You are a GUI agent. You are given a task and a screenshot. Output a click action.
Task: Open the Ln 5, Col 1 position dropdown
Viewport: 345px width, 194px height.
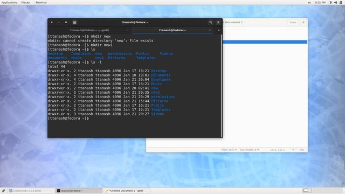pyautogui.click(x=282, y=150)
